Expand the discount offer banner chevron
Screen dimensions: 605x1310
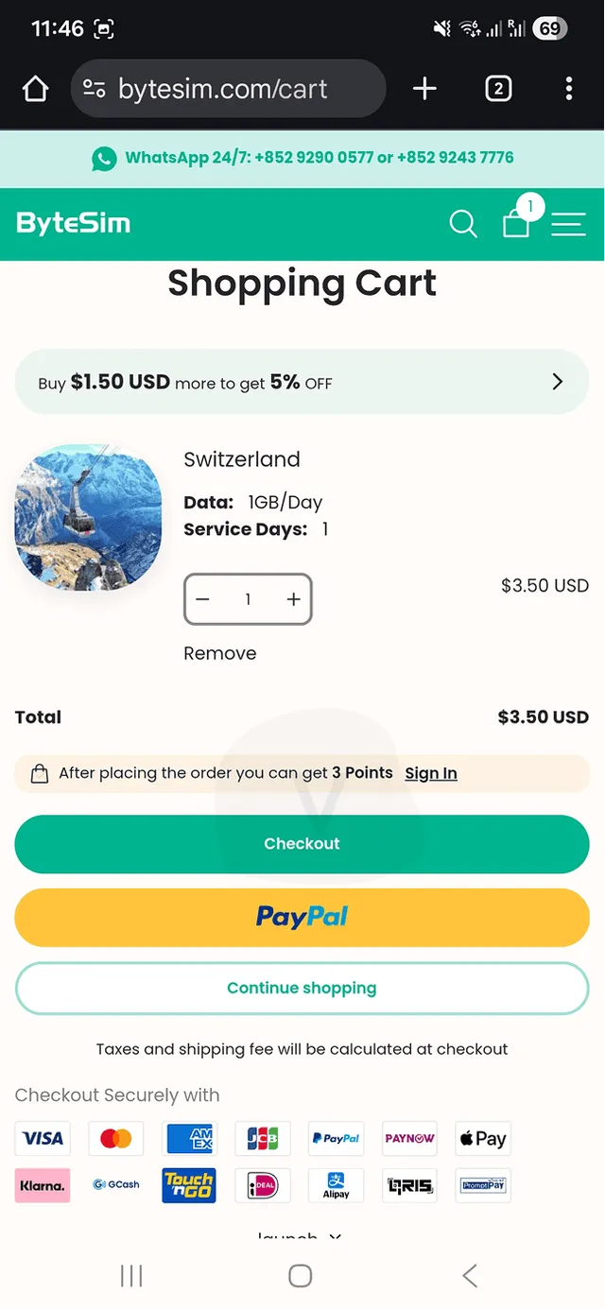click(x=557, y=382)
